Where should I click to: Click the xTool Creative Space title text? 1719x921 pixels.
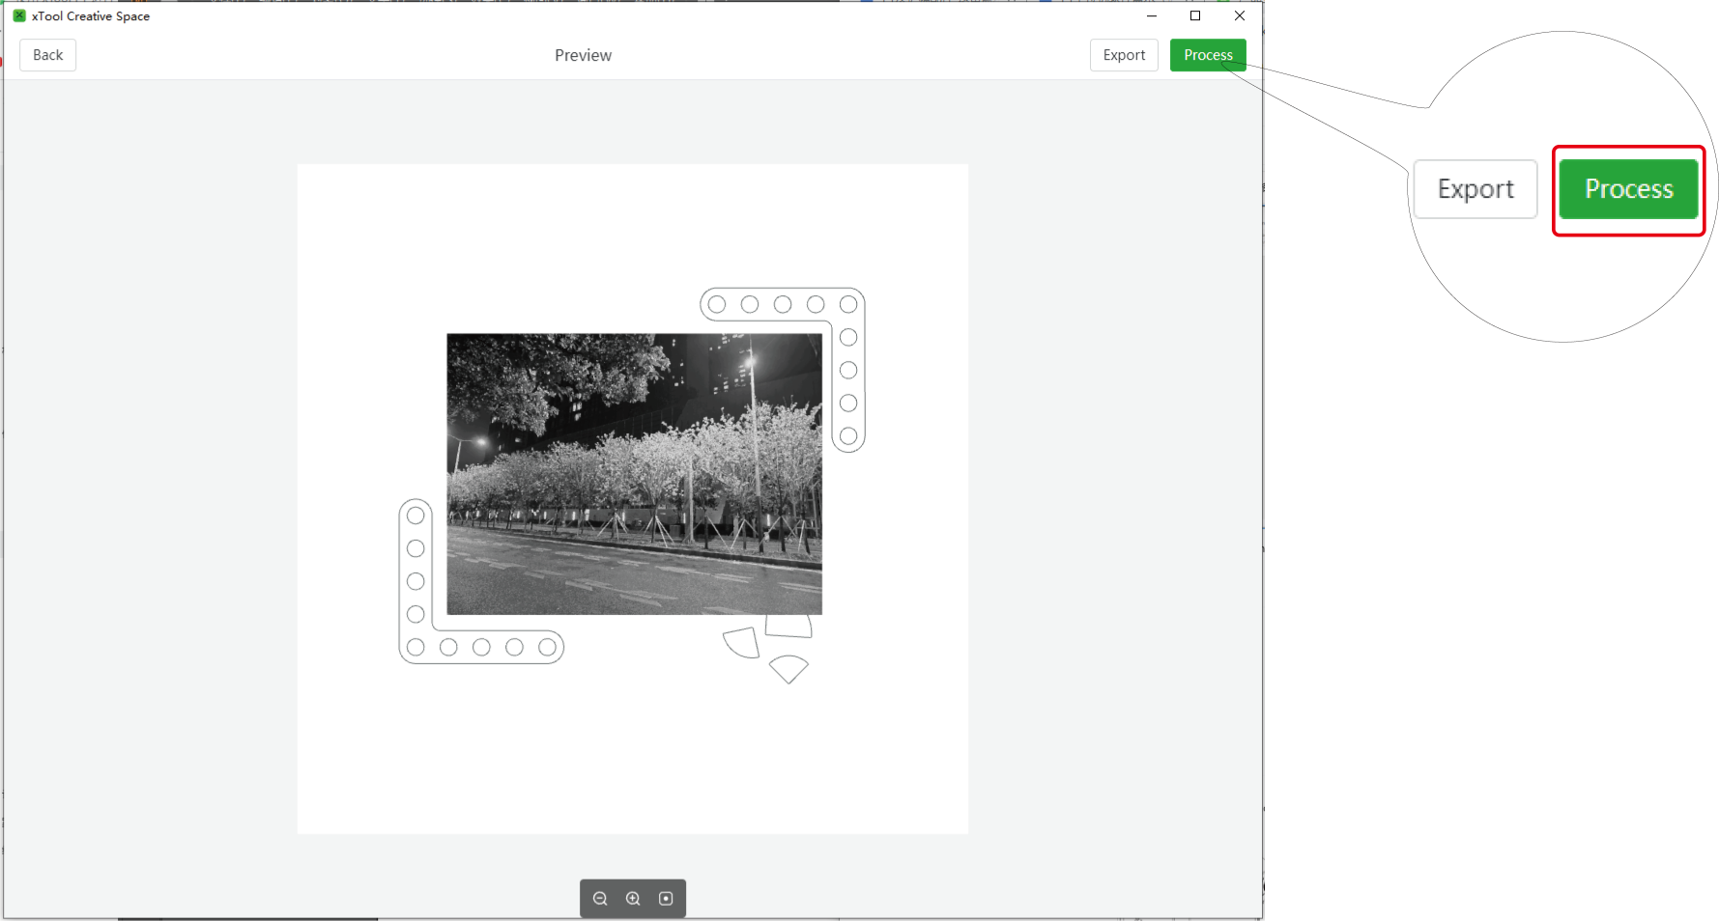(x=91, y=15)
